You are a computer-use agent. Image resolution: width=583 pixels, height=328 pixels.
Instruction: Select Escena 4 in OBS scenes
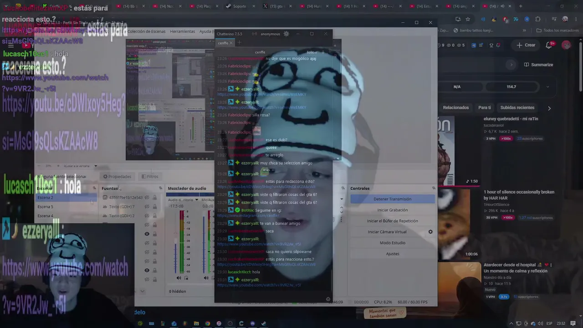pyautogui.click(x=66, y=216)
